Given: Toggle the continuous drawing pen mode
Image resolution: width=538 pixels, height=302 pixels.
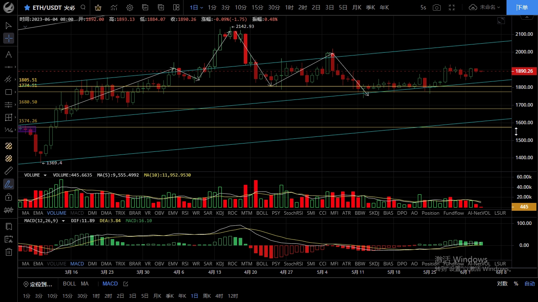Looking at the screenshot, I should click(x=9, y=184).
